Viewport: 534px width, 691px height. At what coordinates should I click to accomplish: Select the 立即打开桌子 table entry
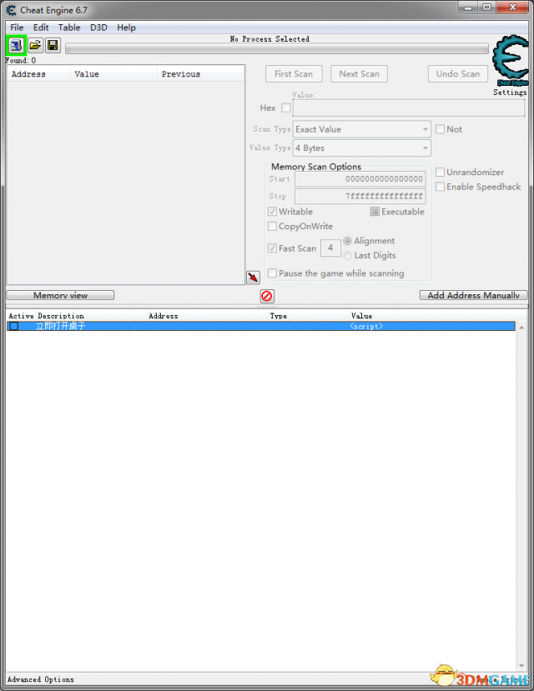[261, 326]
